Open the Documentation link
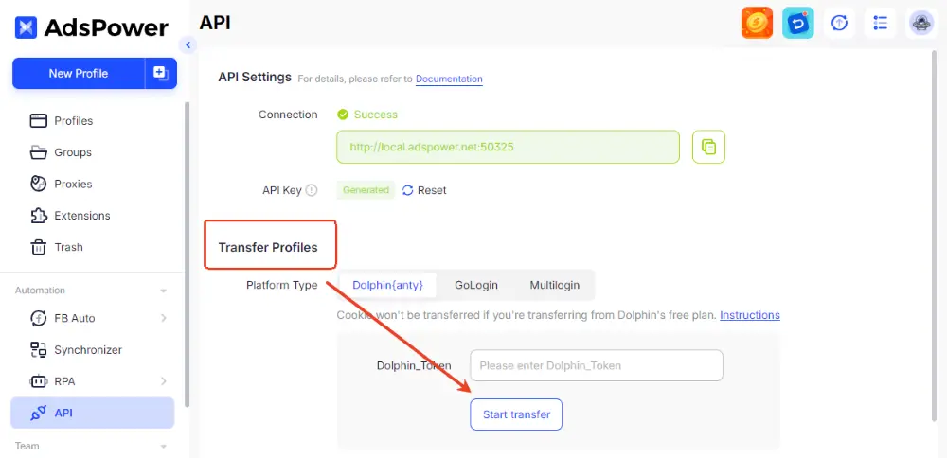Image resolution: width=947 pixels, height=458 pixels. (449, 79)
